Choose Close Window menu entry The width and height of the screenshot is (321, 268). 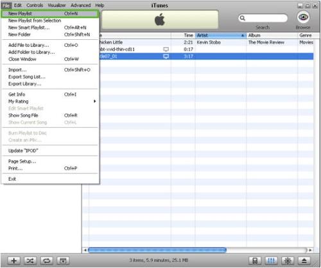click(50, 59)
